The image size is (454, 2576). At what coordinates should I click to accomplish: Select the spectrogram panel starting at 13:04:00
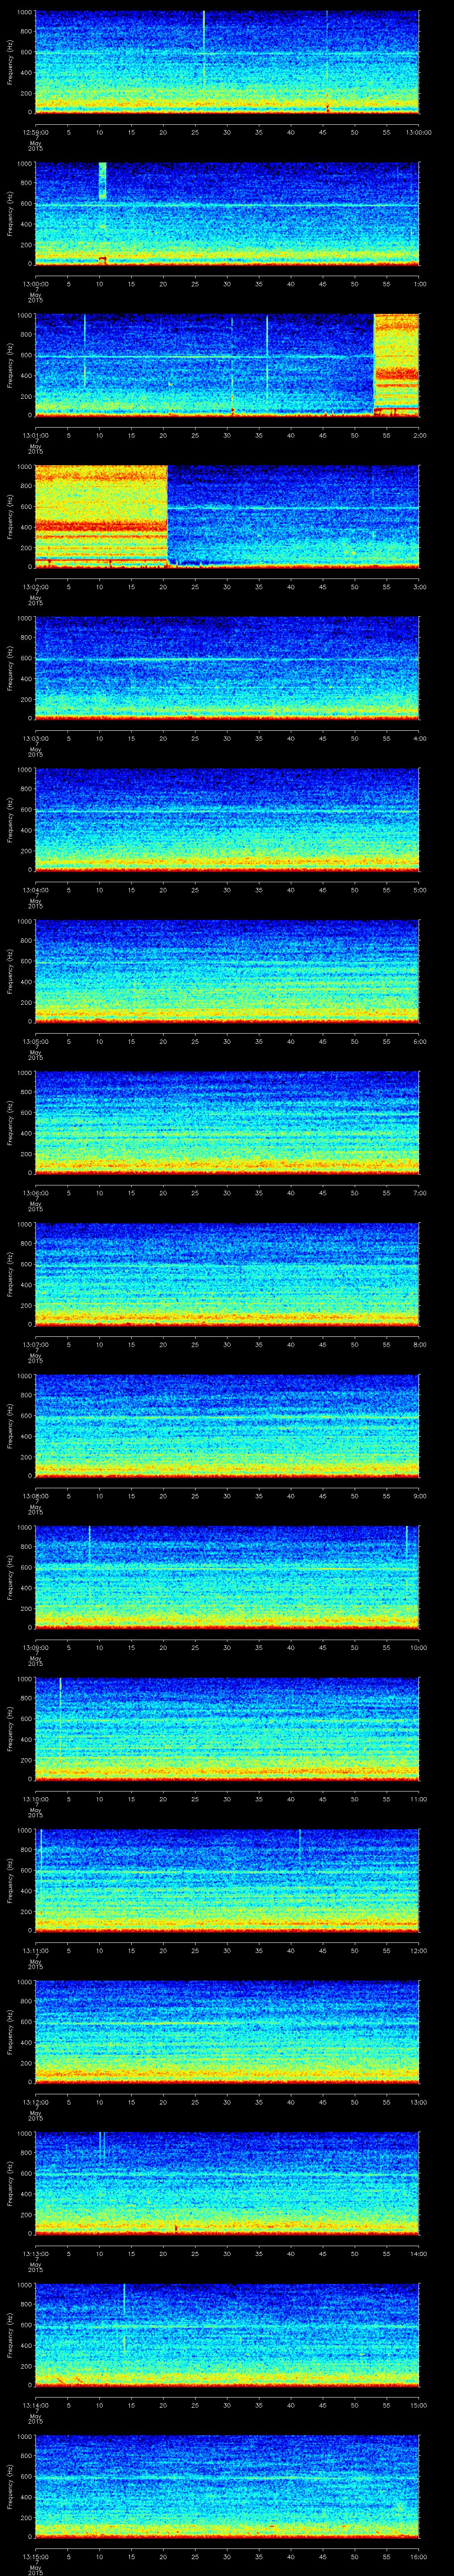tap(227, 819)
